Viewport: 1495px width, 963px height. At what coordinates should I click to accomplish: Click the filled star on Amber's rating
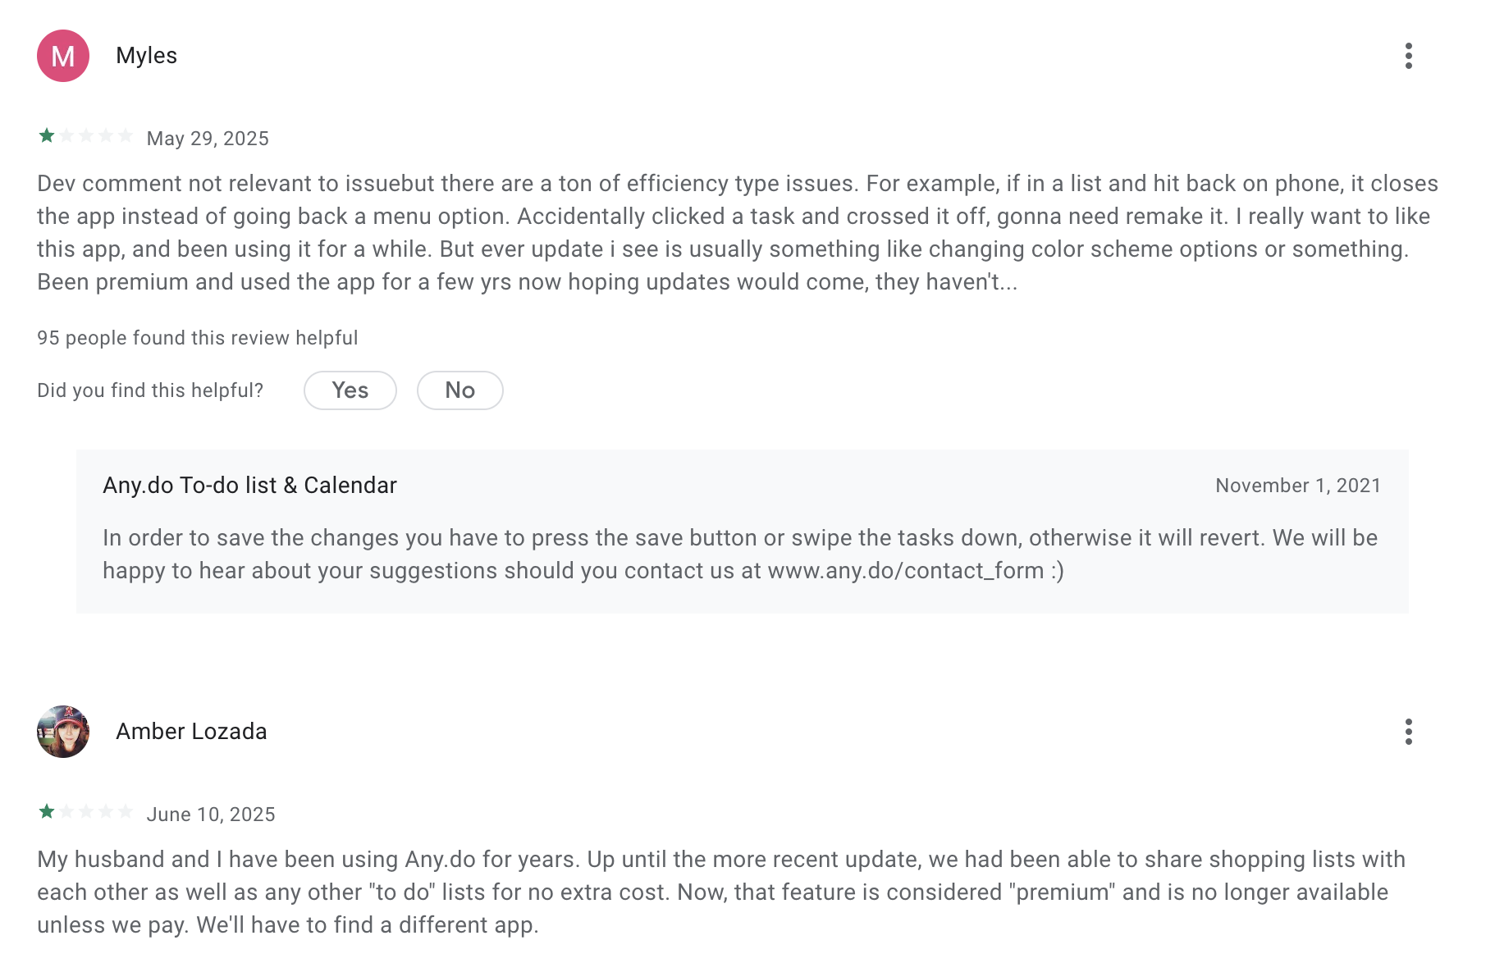[47, 811]
